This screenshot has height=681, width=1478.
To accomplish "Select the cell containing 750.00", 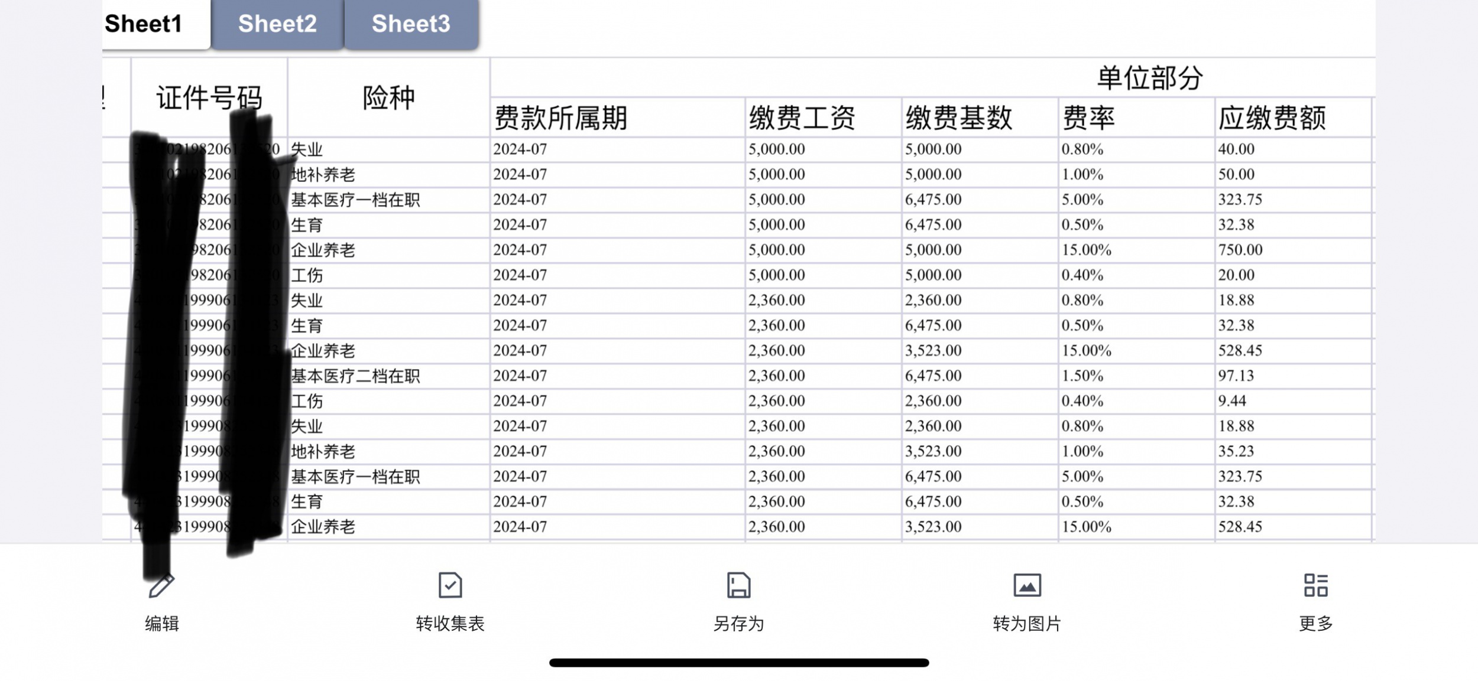I will click(x=1292, y=250).
